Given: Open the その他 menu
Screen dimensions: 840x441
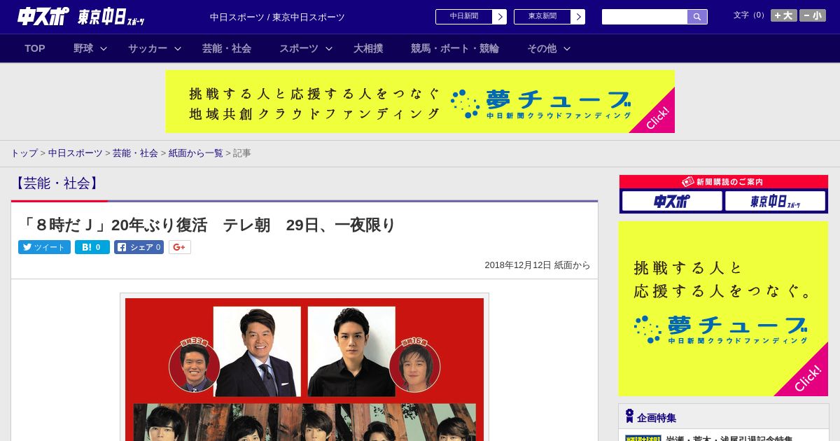Looking at the screenshot, I should (542, 48).
